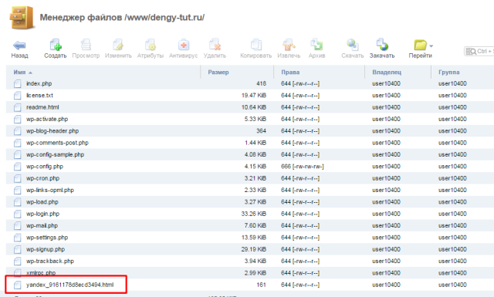Image resolution: width=494 pixels, height=297 pixels.
Task: Click the file icon beside wp-cron.php
Action: [x=17, y=178]
